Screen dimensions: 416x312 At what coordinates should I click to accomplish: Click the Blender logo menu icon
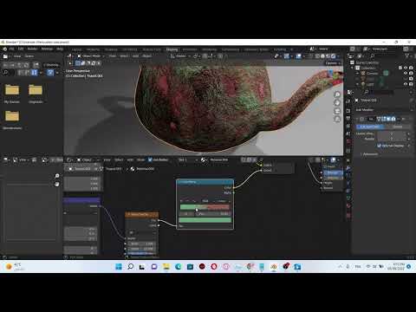click(x=4, y=49)
